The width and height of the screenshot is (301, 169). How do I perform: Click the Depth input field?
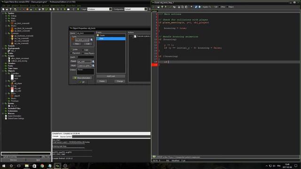click(x=85, y=57)
